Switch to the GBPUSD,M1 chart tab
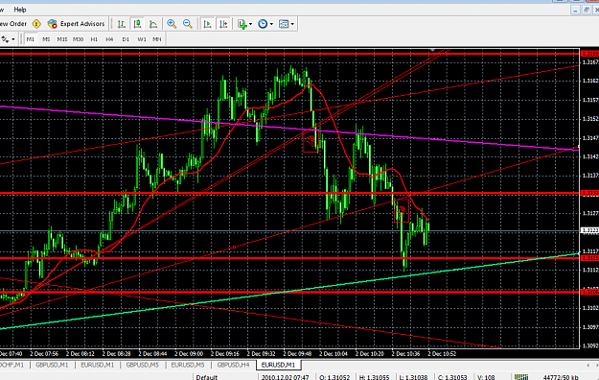 [52, 365]
